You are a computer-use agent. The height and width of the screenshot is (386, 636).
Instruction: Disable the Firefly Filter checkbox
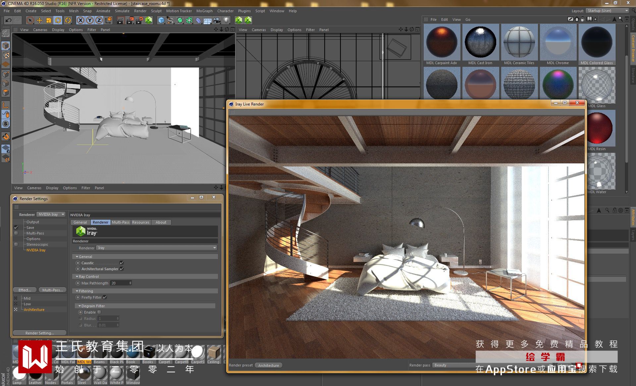tap(105, 297)
